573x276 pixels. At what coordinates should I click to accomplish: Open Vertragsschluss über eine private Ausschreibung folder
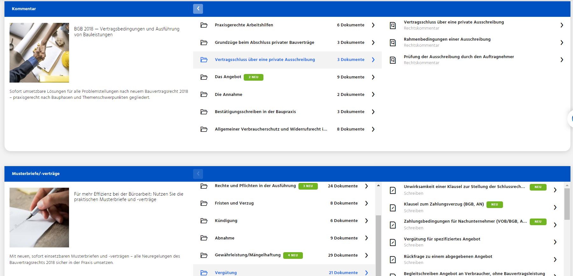[x=287, y=60]
